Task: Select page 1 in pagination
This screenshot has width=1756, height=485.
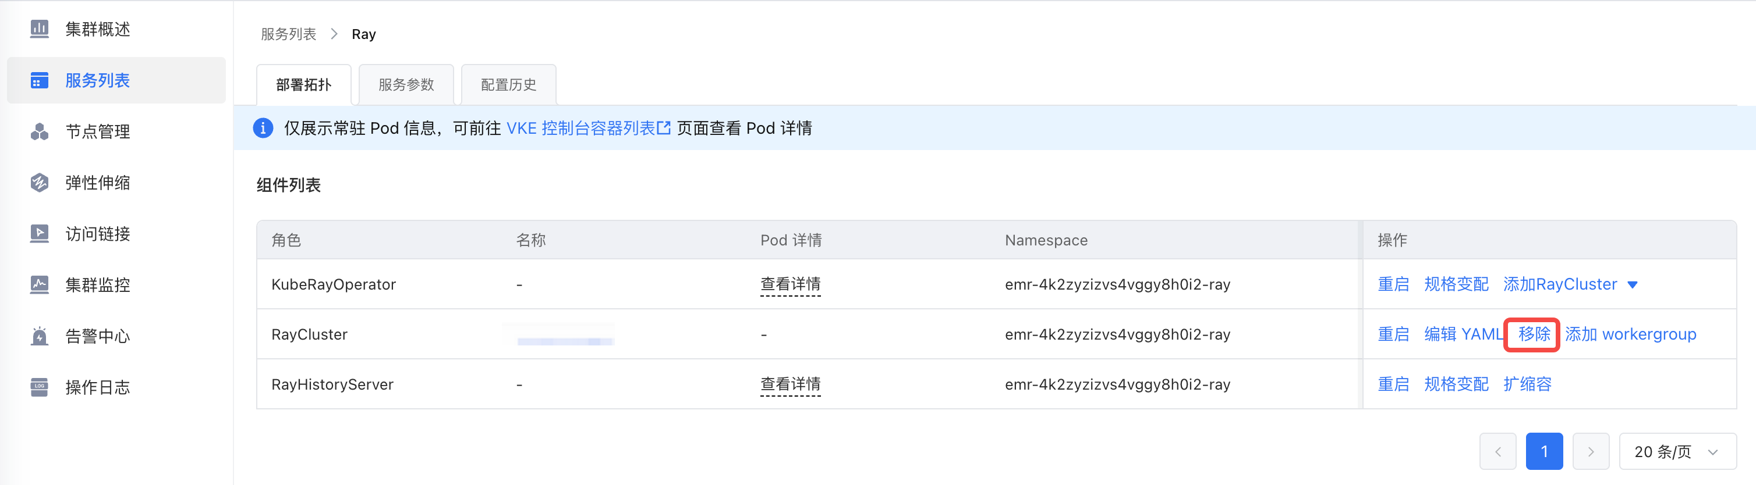Action: point(1544,452)
